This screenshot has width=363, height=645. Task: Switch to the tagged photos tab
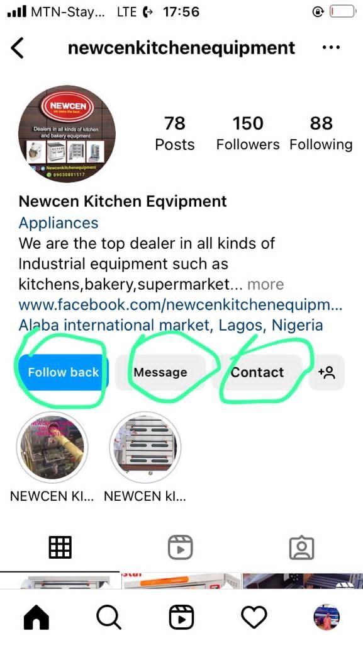[302, 548]
